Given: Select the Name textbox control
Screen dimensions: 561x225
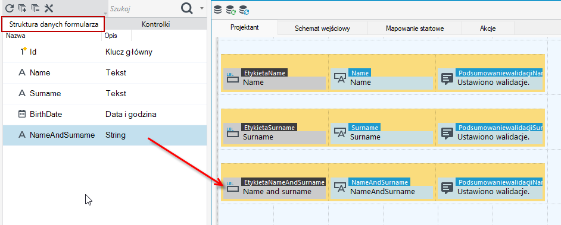Looking at the screenshot, I should click(x=382, y=79).
